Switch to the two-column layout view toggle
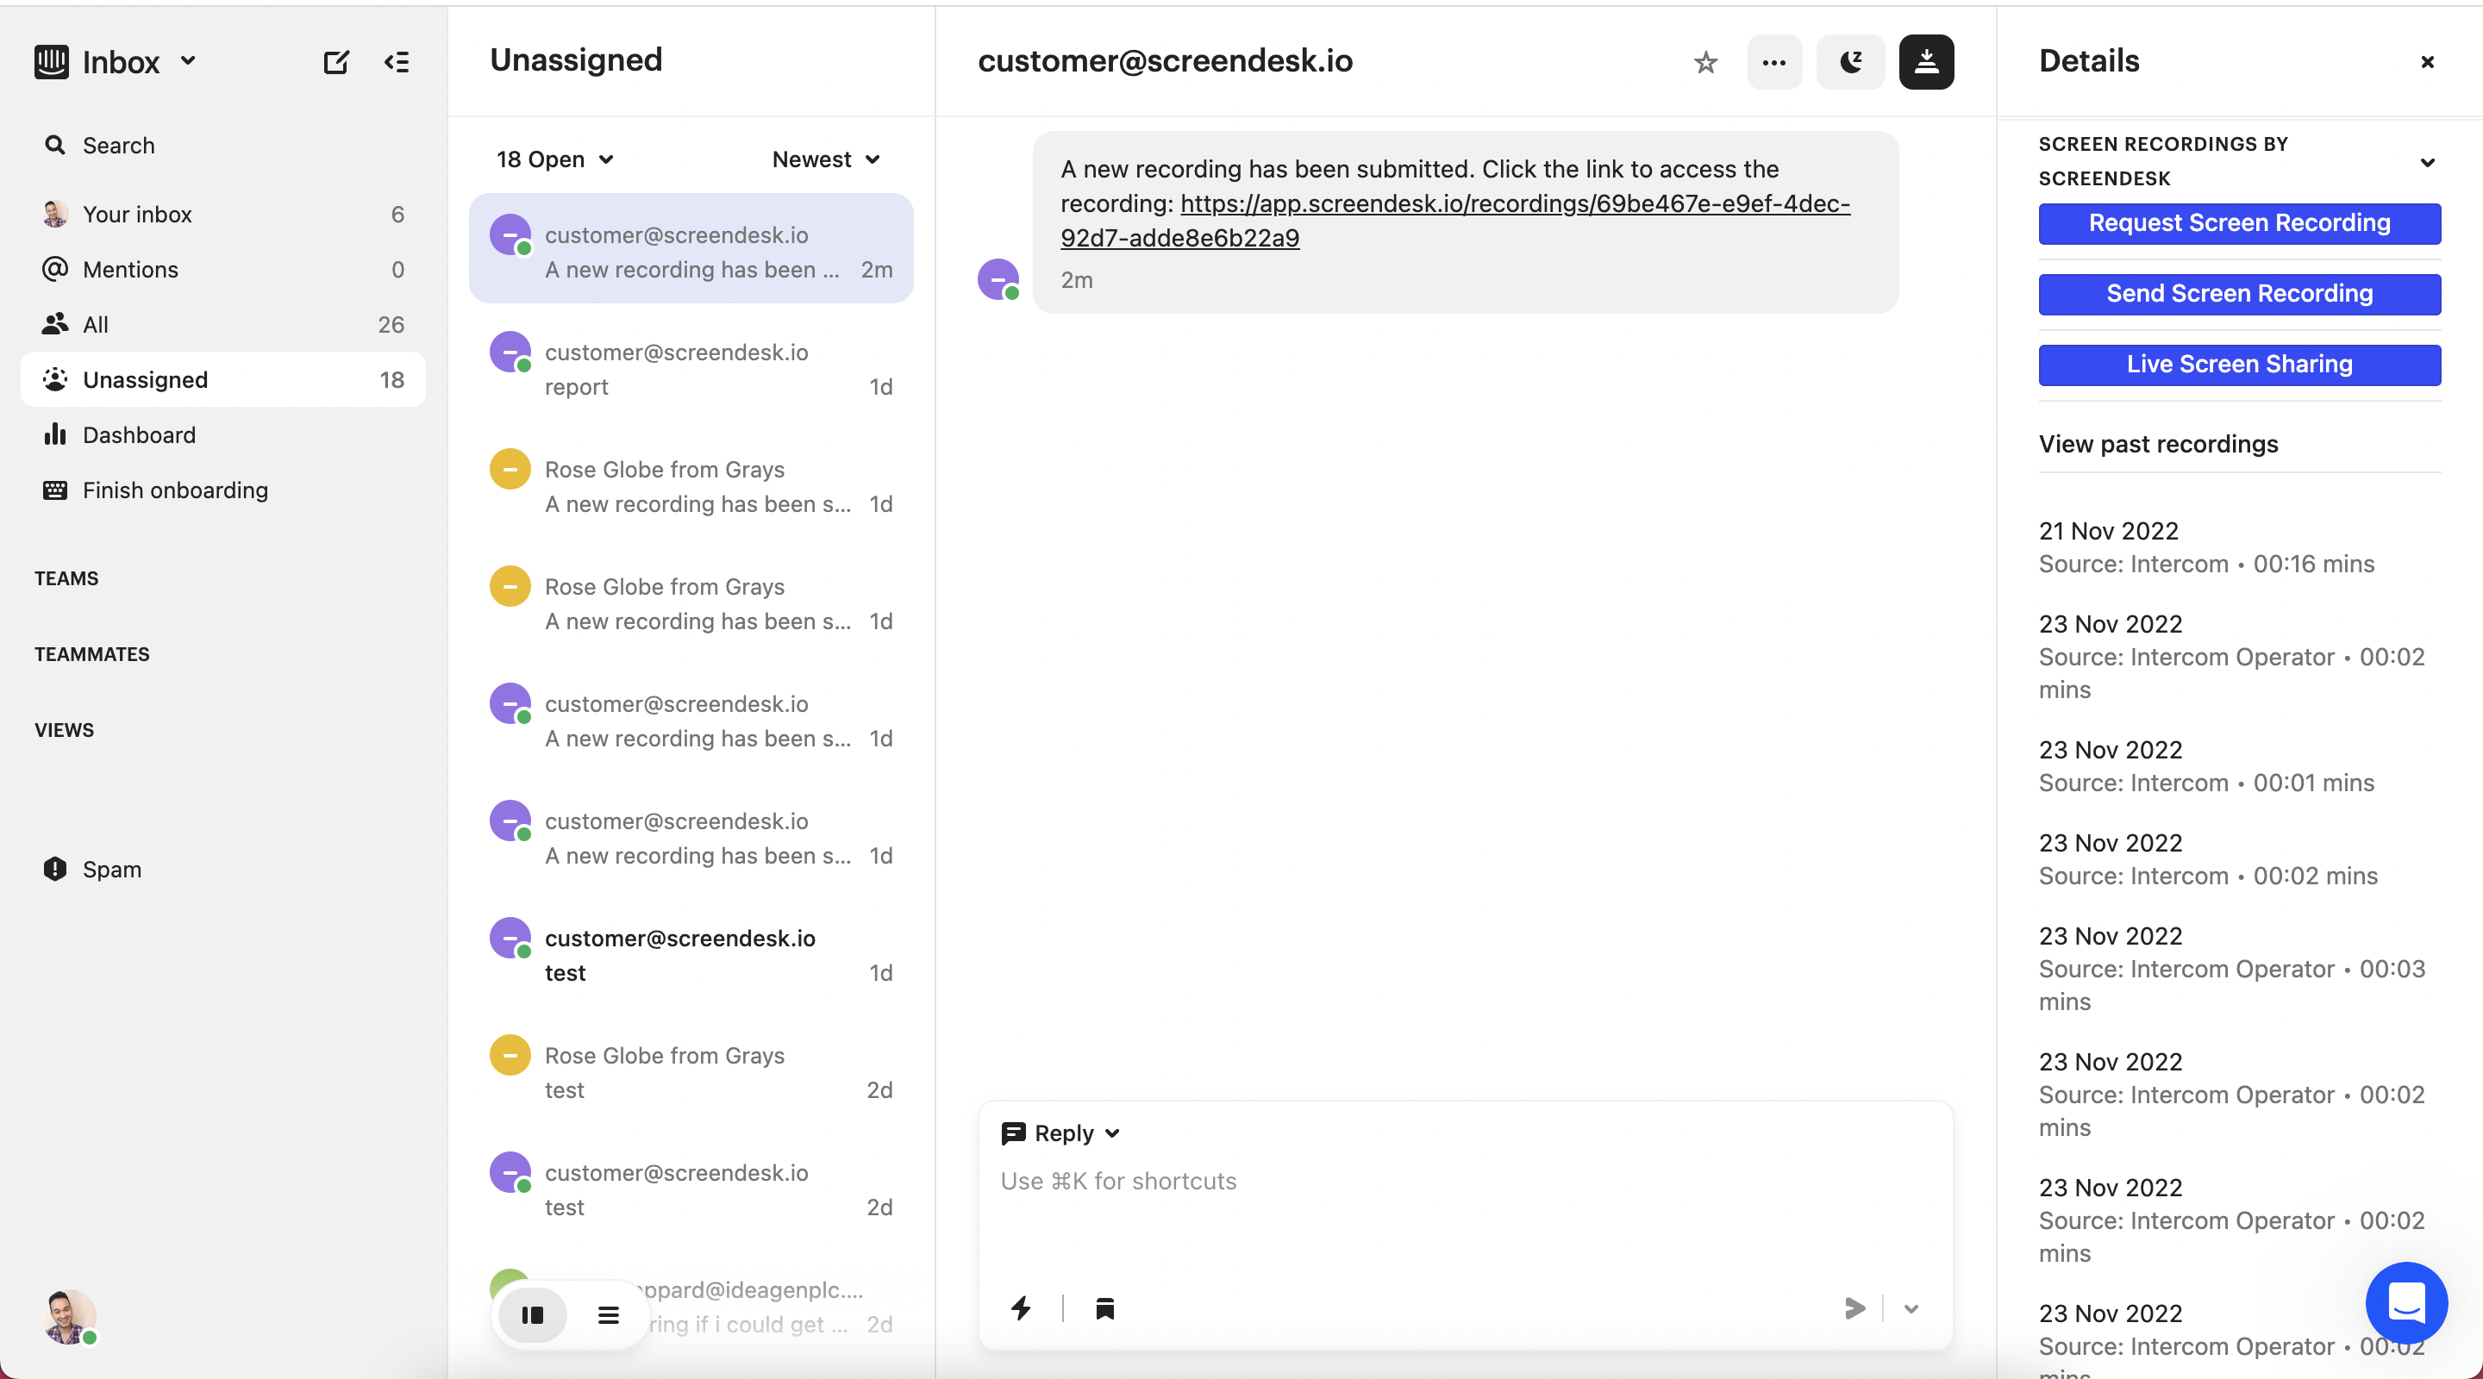 coord(532,1314)
